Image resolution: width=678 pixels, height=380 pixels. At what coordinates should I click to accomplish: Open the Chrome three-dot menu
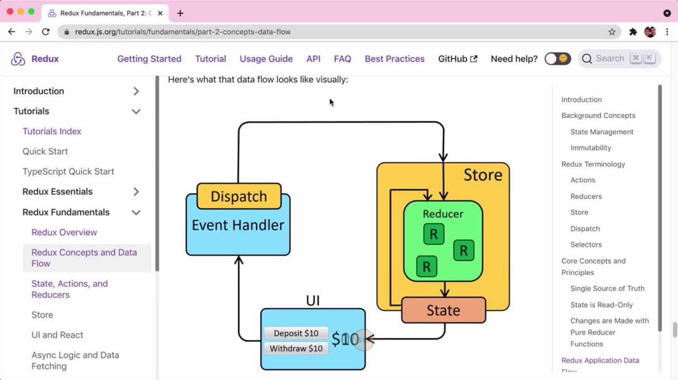pyautogui.click(x=667, y=32)
